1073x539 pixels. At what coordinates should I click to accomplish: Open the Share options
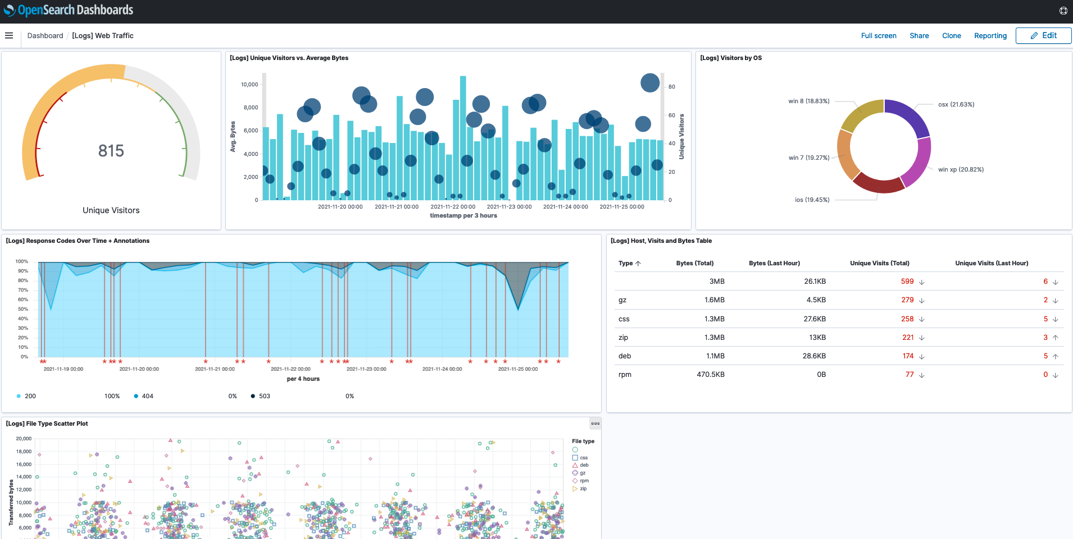919,35
